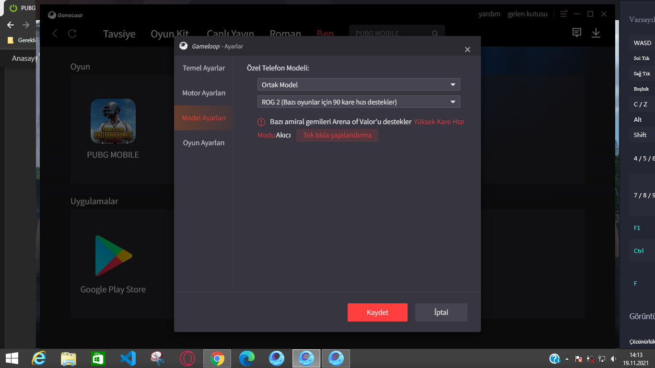This screenshot has width=655, height=368.
Task: Refresh the Gameloop page
Action: (72, 34)
